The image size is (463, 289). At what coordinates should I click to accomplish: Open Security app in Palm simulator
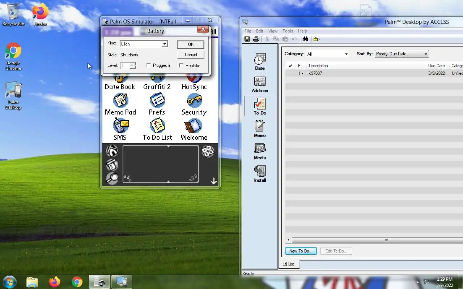[x=194, y=104]
